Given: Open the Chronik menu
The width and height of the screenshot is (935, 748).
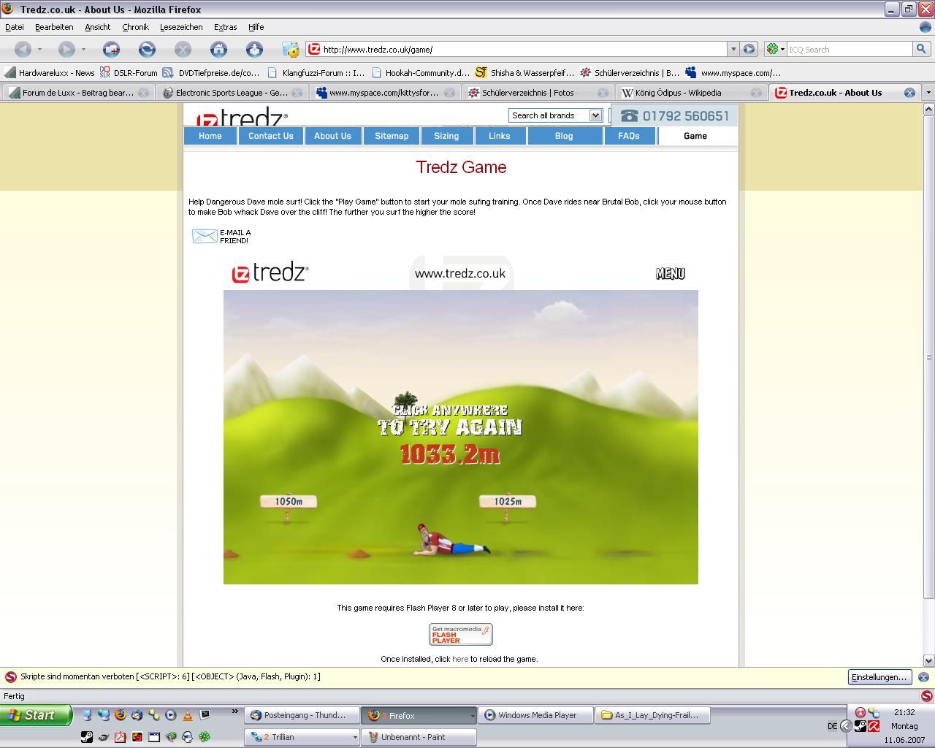Looking at the screenshot, I should (x=135, y=27).
